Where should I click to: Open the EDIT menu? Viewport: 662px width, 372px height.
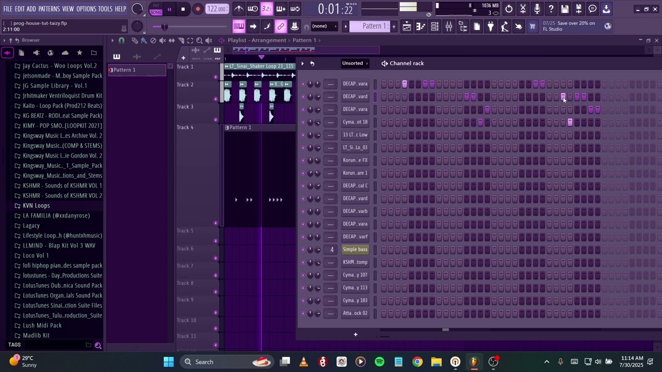[x=20, y=9]
